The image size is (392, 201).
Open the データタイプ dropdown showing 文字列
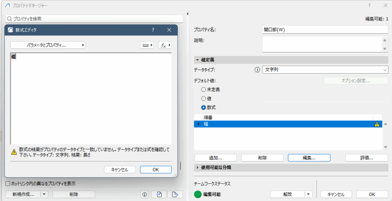tap(325, 70)
